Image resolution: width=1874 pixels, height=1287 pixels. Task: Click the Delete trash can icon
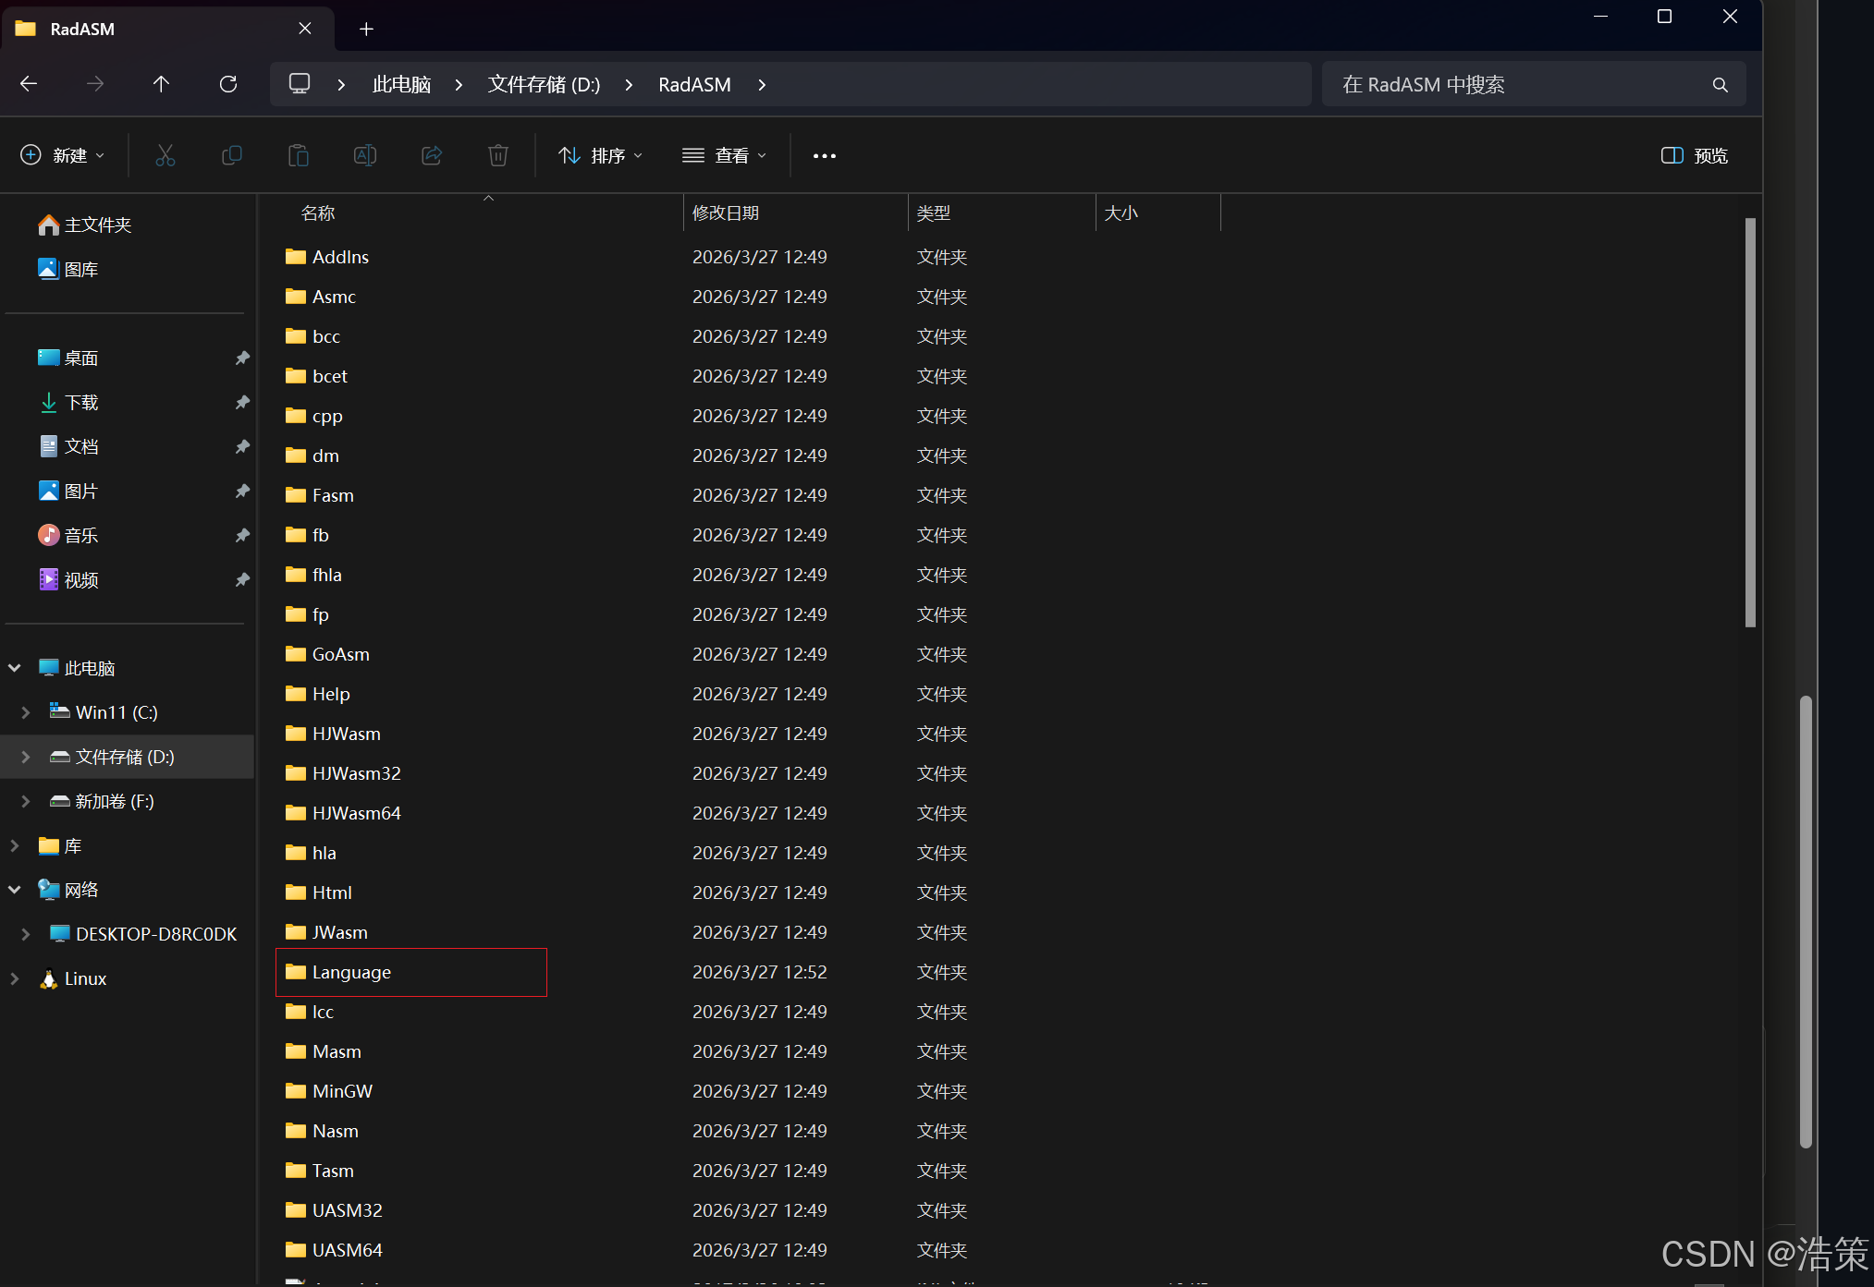498,155
